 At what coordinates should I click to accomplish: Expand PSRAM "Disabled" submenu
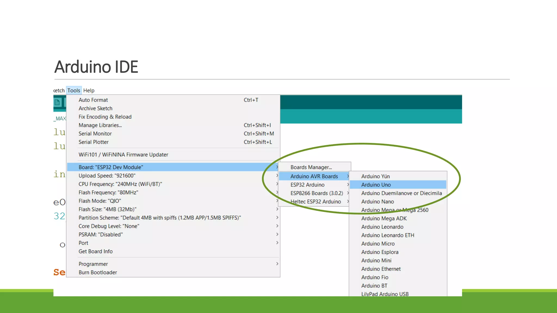click(173, 235)
